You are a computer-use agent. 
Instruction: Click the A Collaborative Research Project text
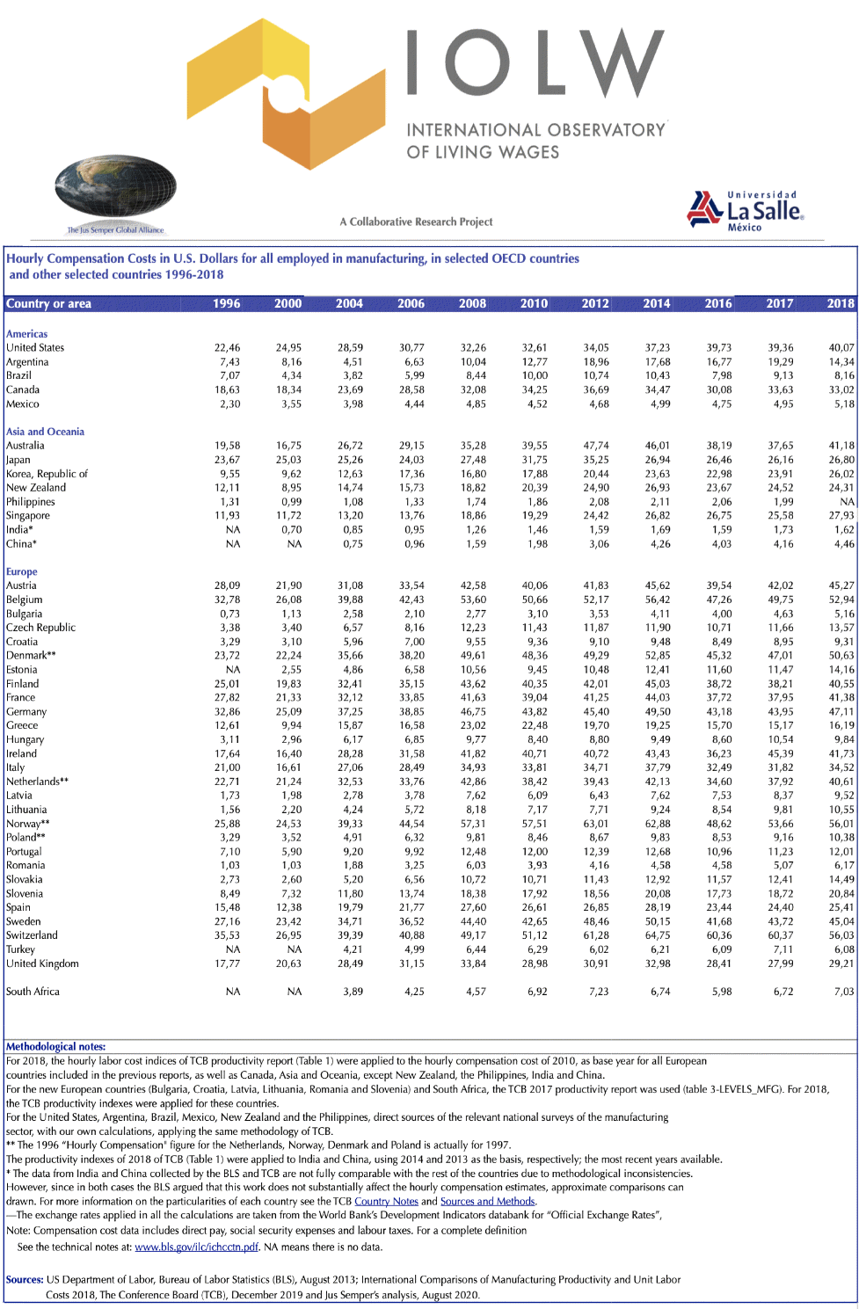coord(417,222)
